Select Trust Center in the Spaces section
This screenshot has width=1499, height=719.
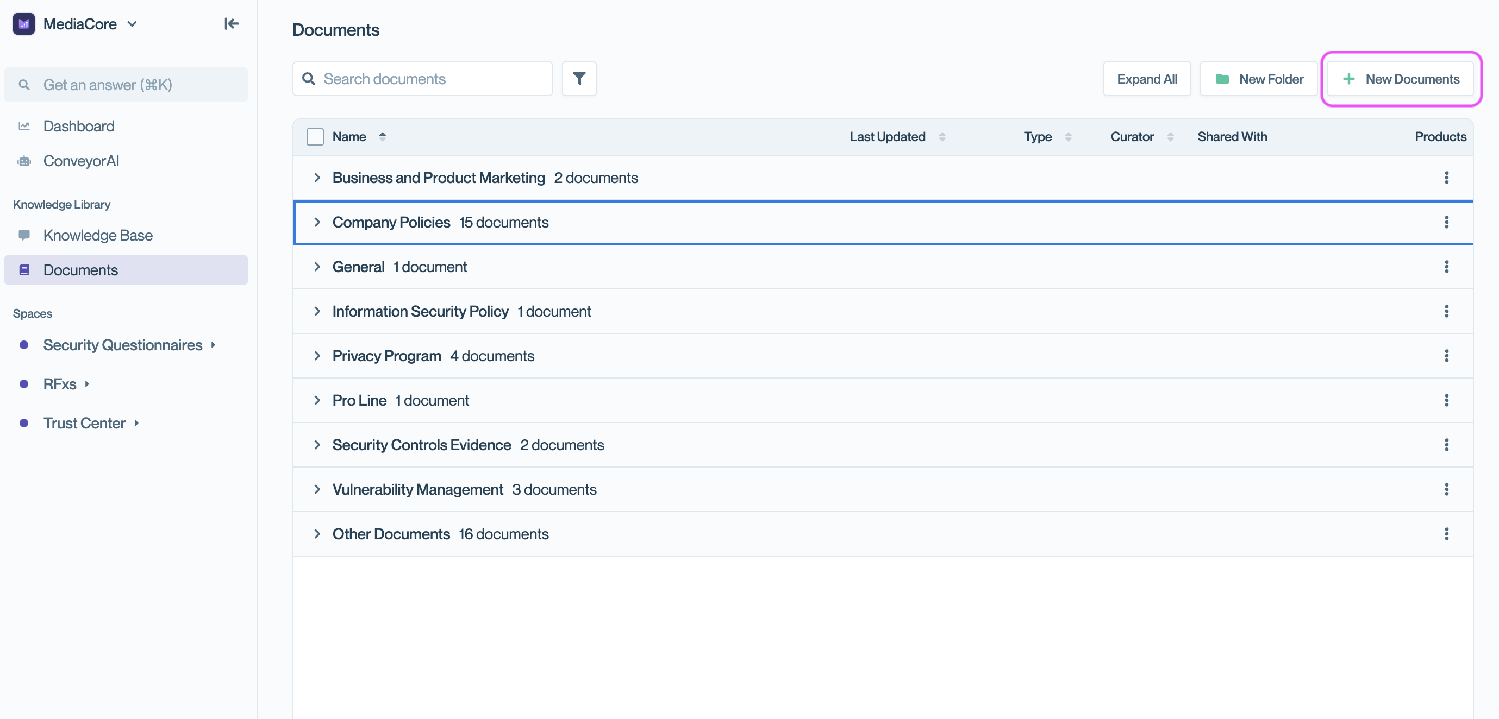(84, 422)
